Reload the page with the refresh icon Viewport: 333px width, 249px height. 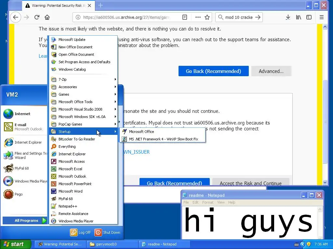click(x=37, y=17)
